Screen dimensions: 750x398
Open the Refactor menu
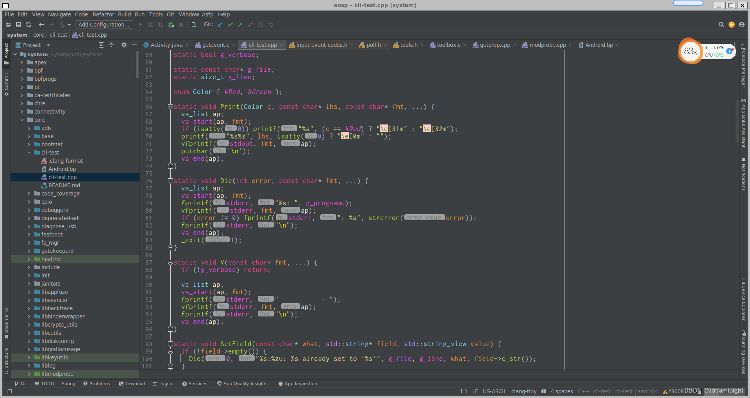(x=103, y=14)
